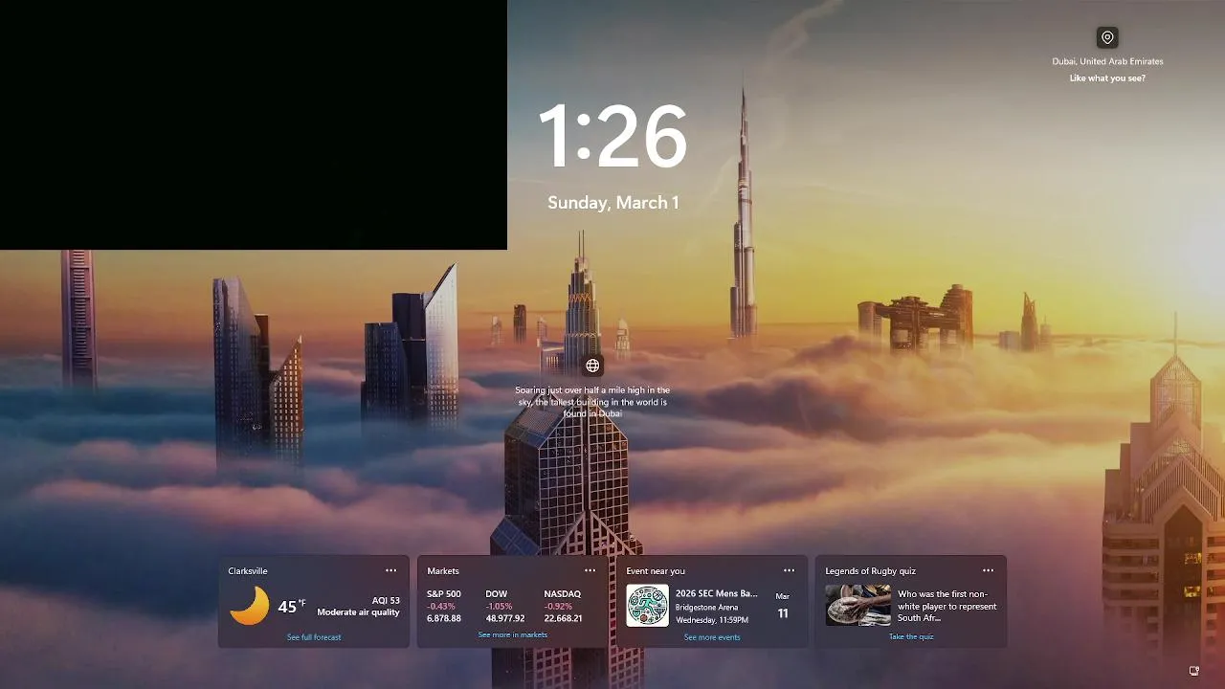Click the location pin icon for Dubai
This screenshot has width=1225, height=689.
[x=1107, y=37]
